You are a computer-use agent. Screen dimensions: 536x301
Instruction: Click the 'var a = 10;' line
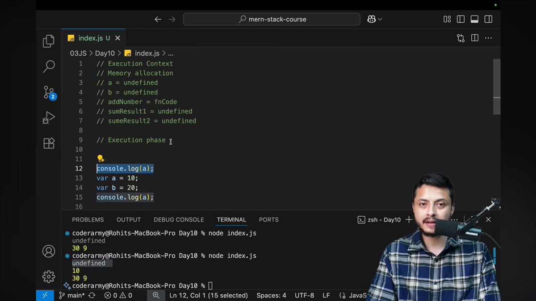[117, 178]
